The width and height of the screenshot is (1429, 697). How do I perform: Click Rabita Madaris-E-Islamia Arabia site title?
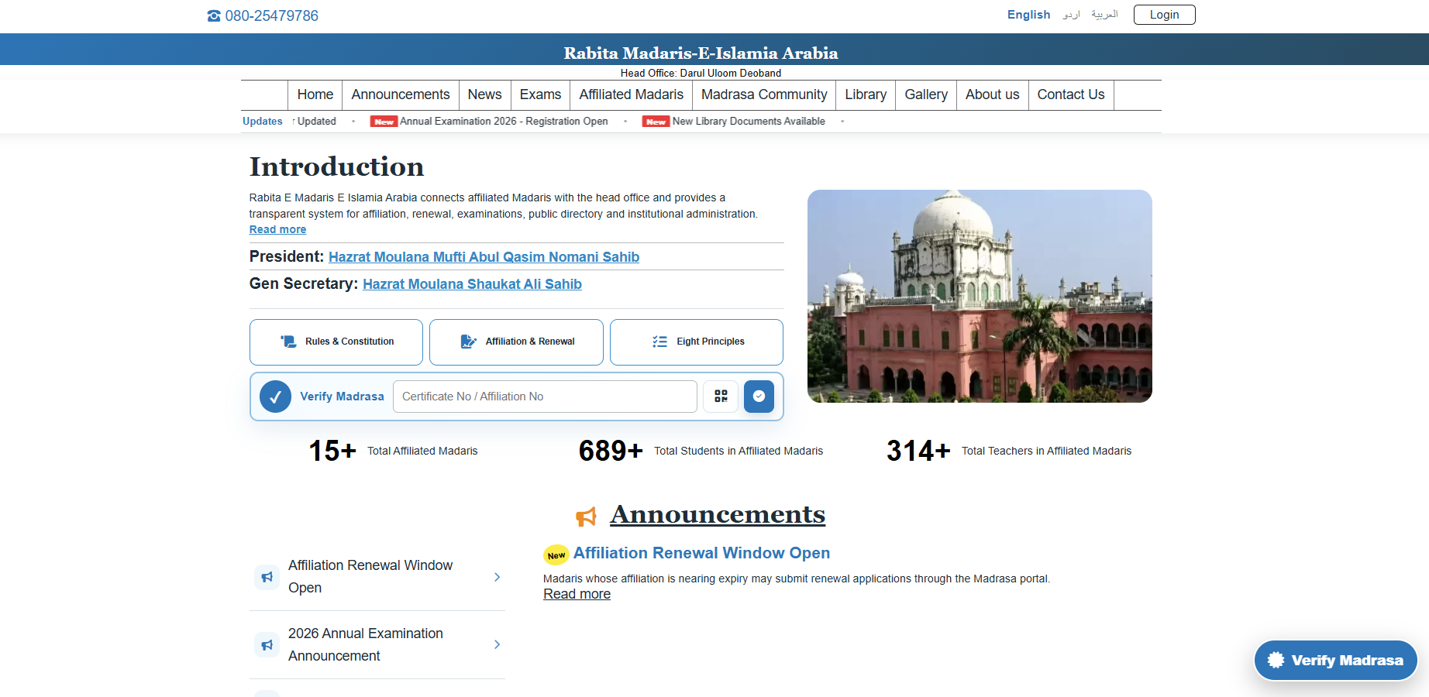click(701, 53)
